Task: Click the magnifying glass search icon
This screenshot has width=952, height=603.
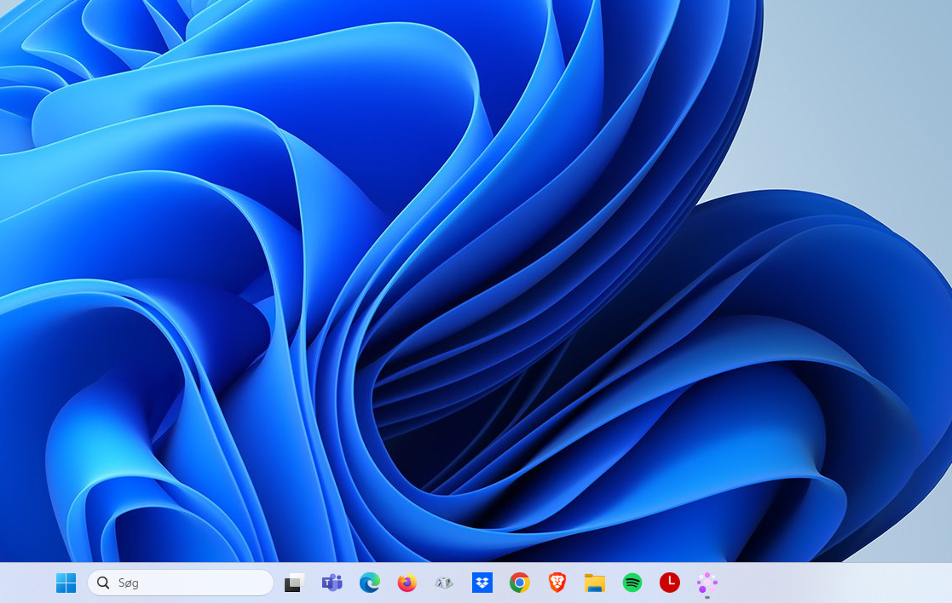Action: click(x=103, y=583)
